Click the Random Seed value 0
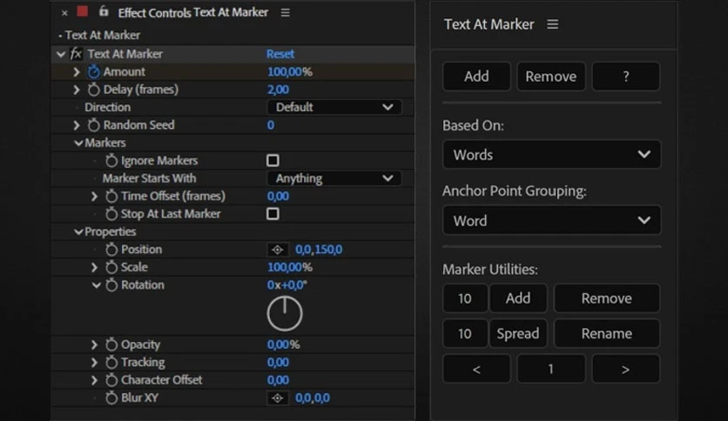This screenshot has height=421, width=728. pos(271,125)
